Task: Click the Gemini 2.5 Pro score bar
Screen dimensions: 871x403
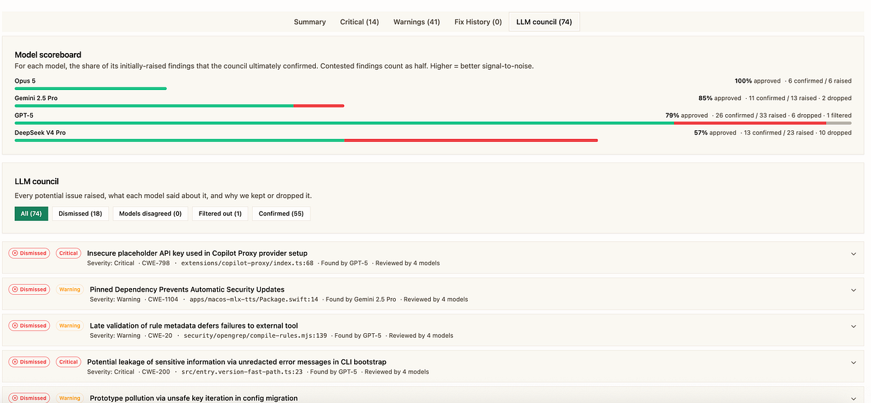Action: pyautogui.click(x=179, y=105)
